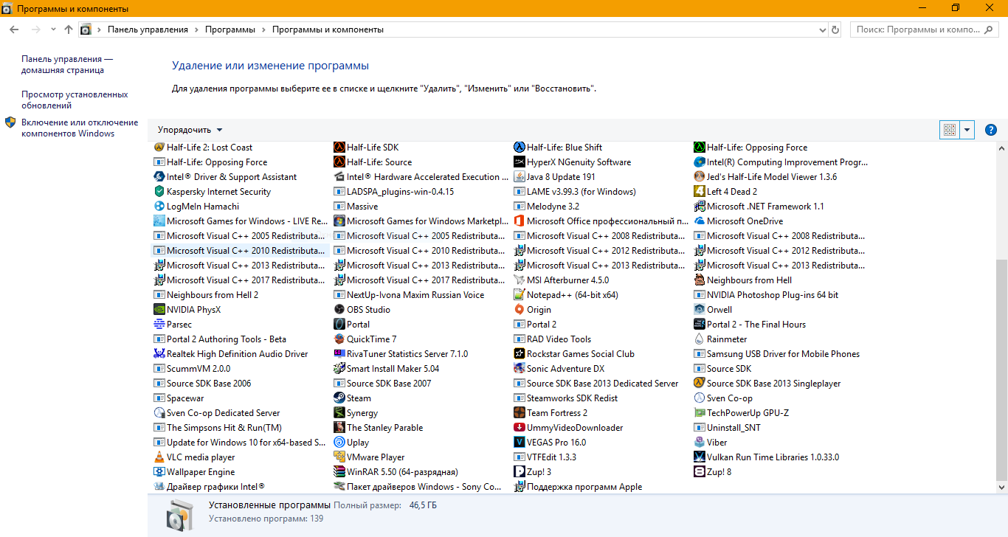Click the Windows components shield icon
Image resolution: width=1008 pixels, height=537 pixels.
[10, 122]
